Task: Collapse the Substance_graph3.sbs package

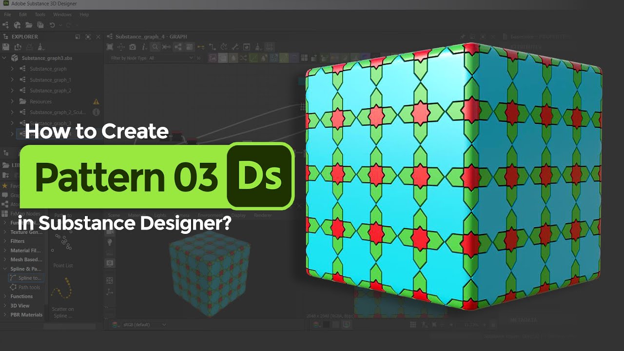Action: (5, 58)
